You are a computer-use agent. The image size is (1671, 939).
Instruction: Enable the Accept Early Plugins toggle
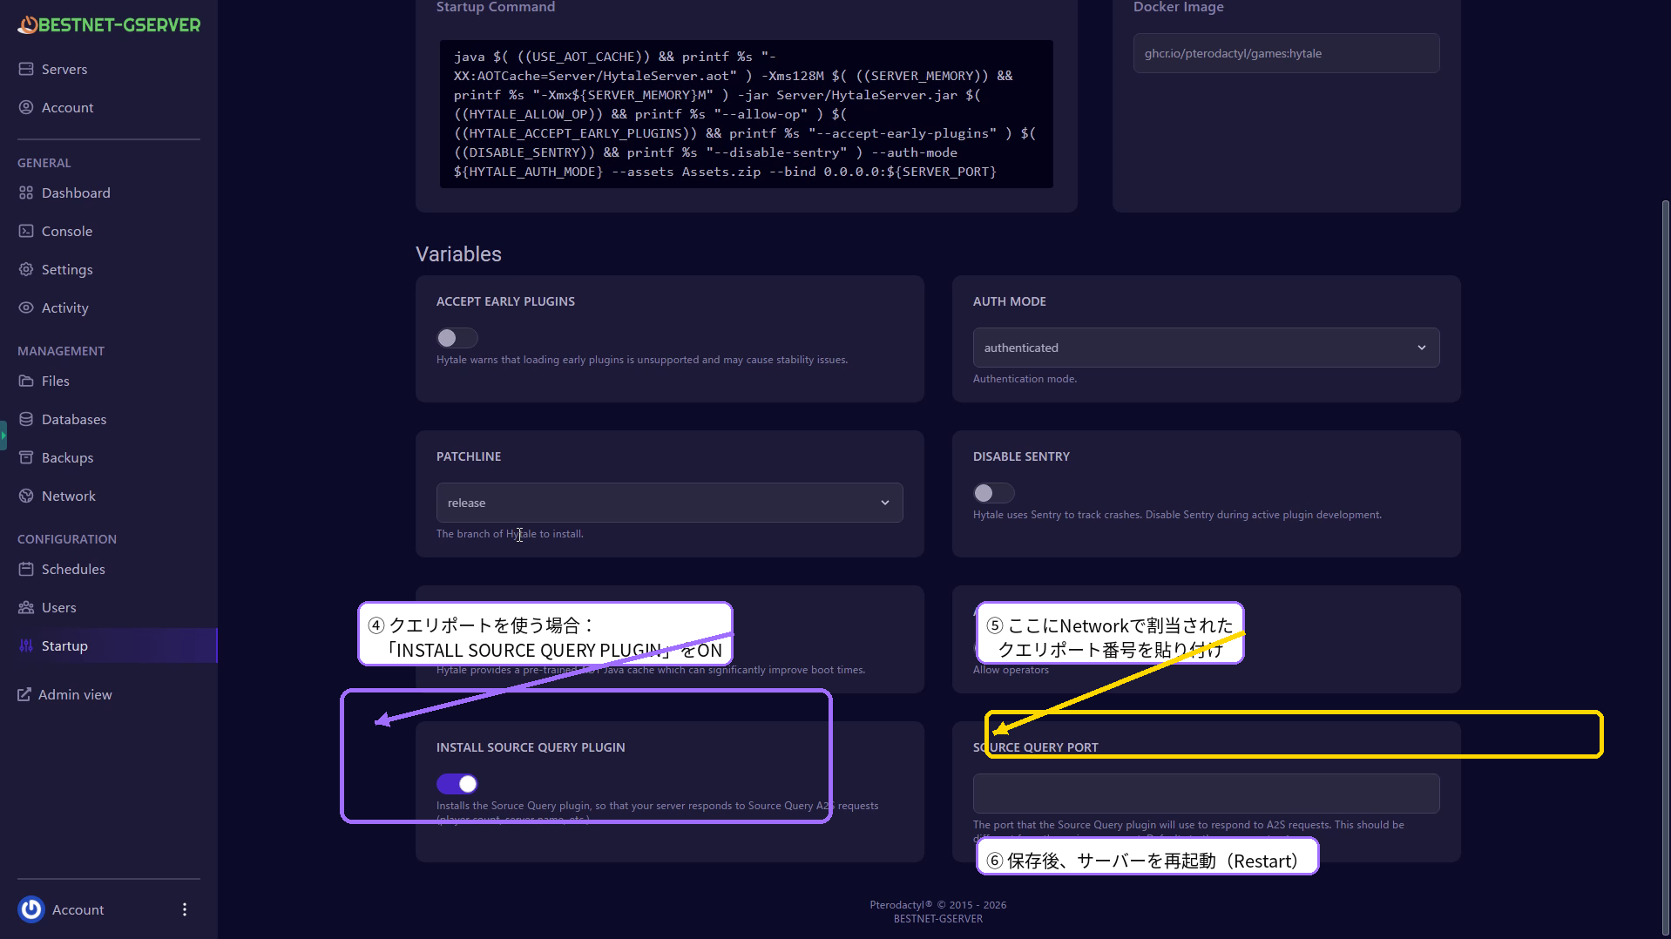457,338
